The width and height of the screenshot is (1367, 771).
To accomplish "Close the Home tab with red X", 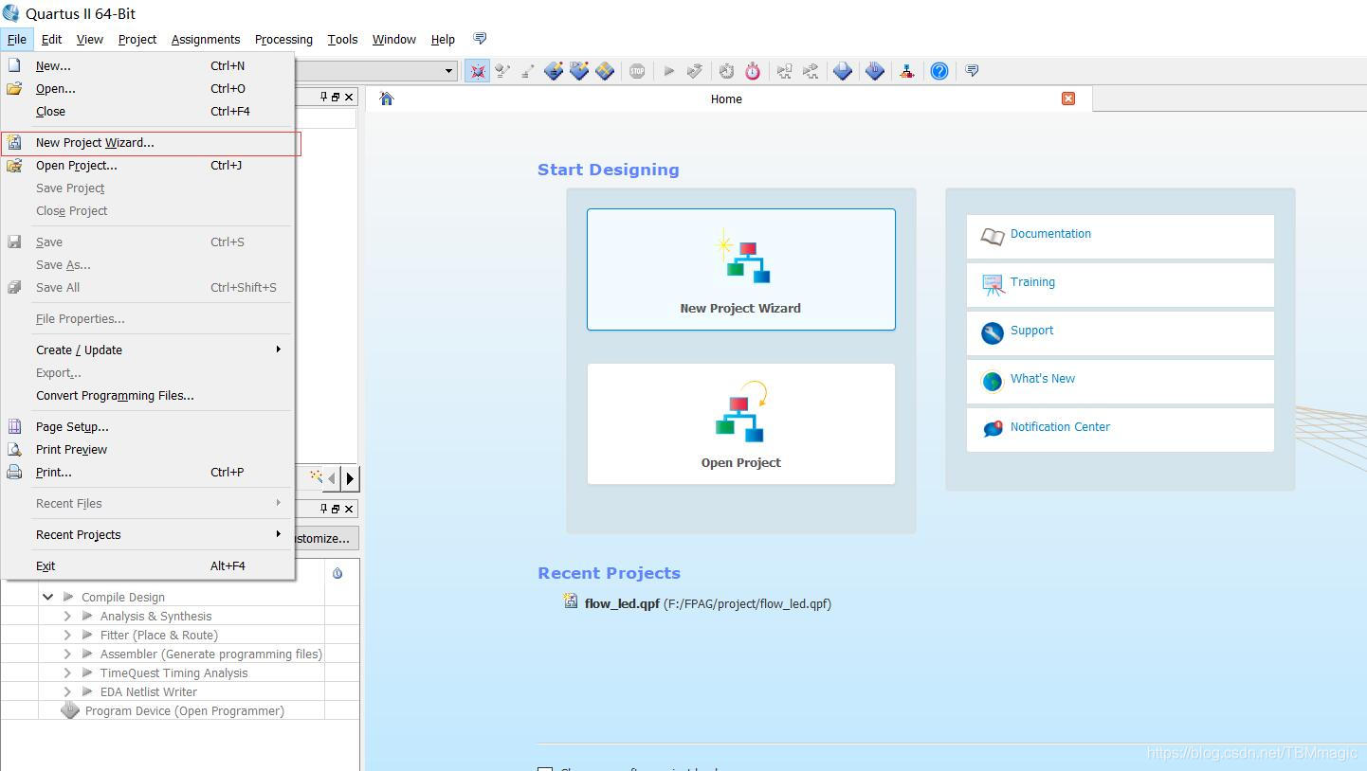I will pyautogui.click(x=1068, y=99).
